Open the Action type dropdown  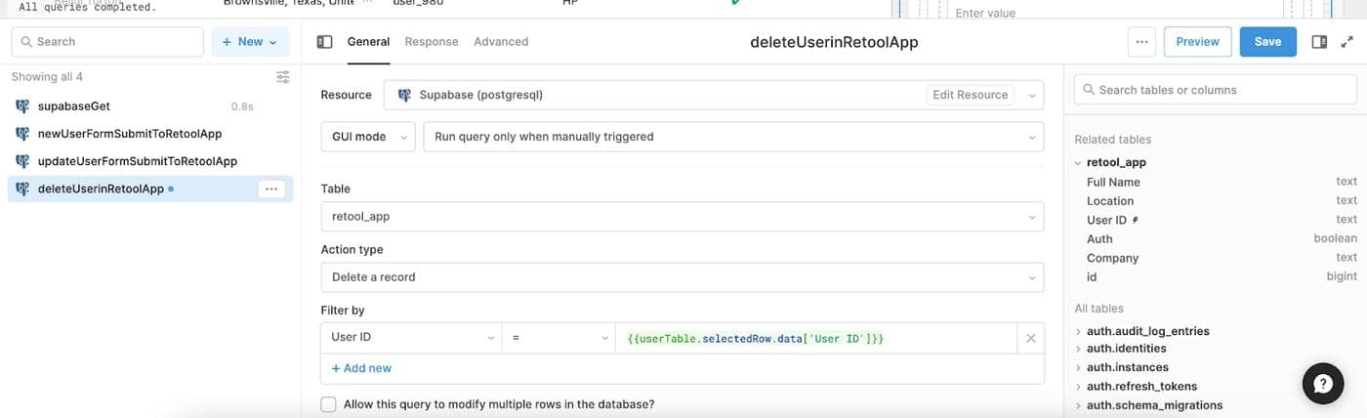click(x=682, y=277)
